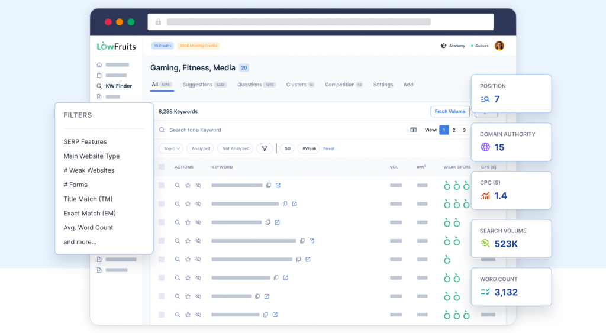
Task: Click the clipboard icon in the sidebar
Action: (99, 75)
